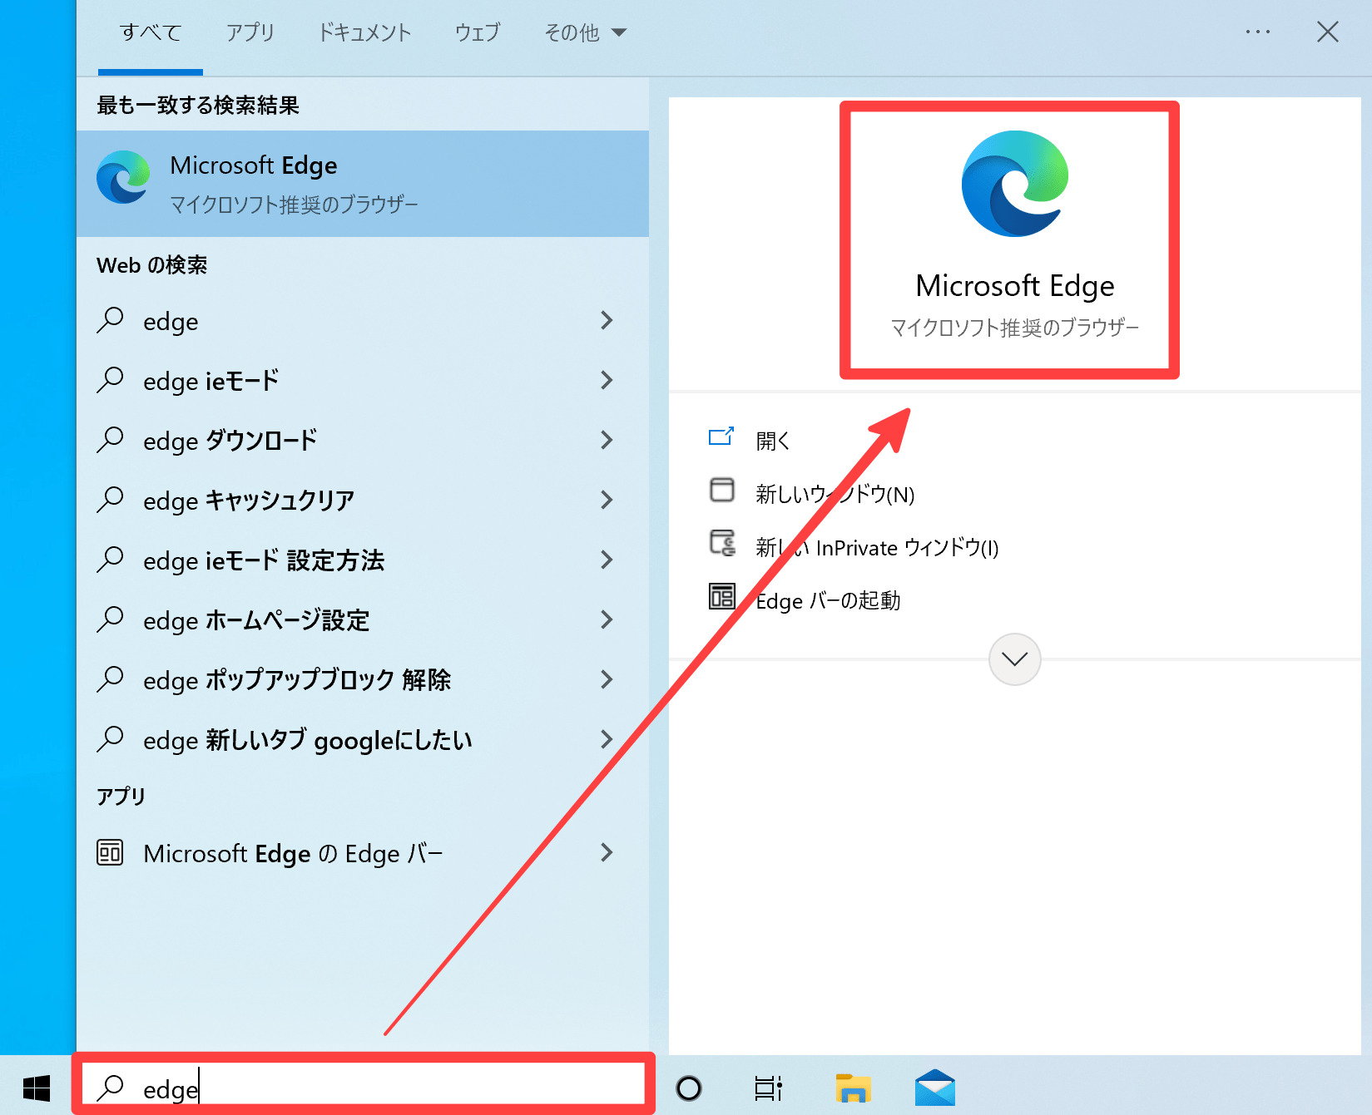This screenshot has width=1372, height=1115.
Task: Click the 開く open icon
Action: (721, 437)
